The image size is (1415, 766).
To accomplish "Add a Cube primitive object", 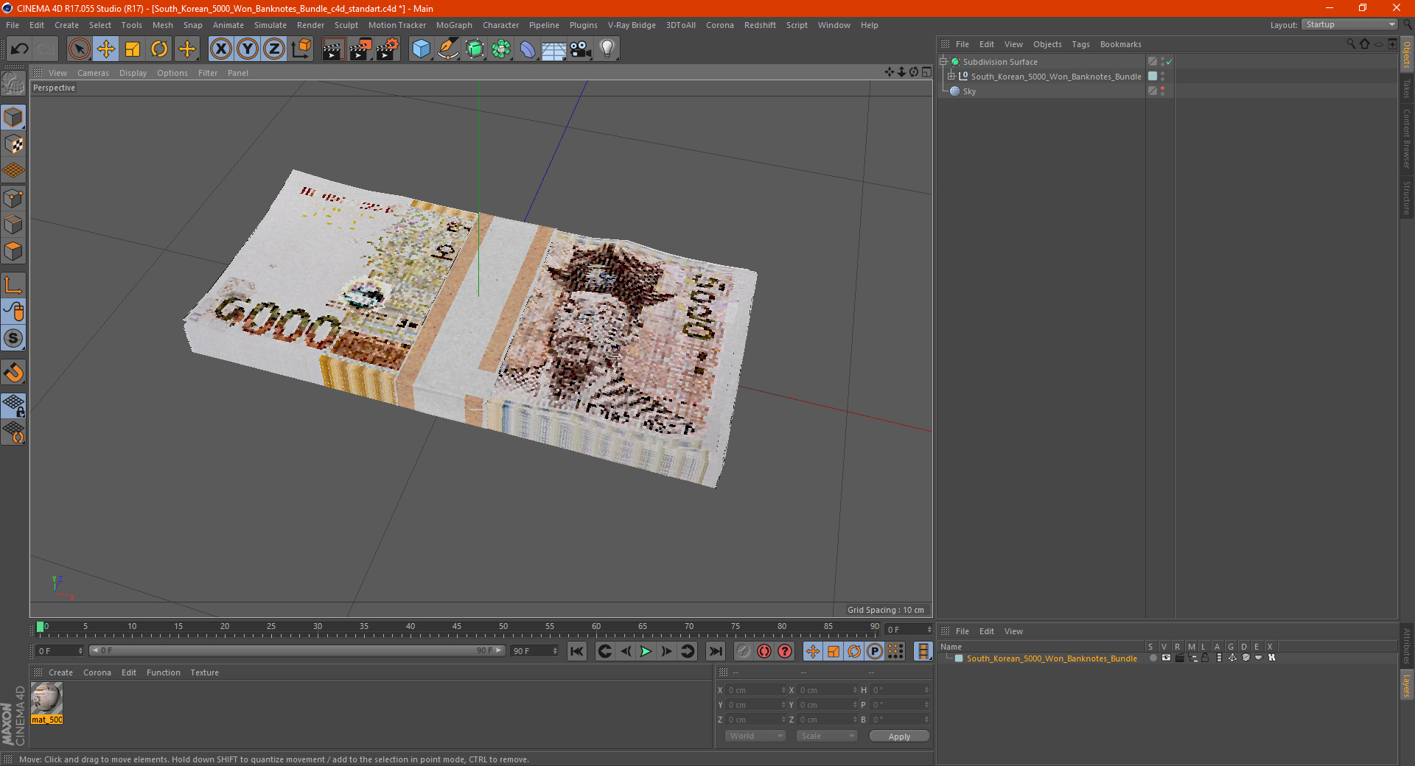I will click(422, 49).
